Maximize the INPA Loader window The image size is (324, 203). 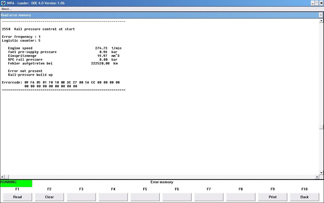coord(316,3)
